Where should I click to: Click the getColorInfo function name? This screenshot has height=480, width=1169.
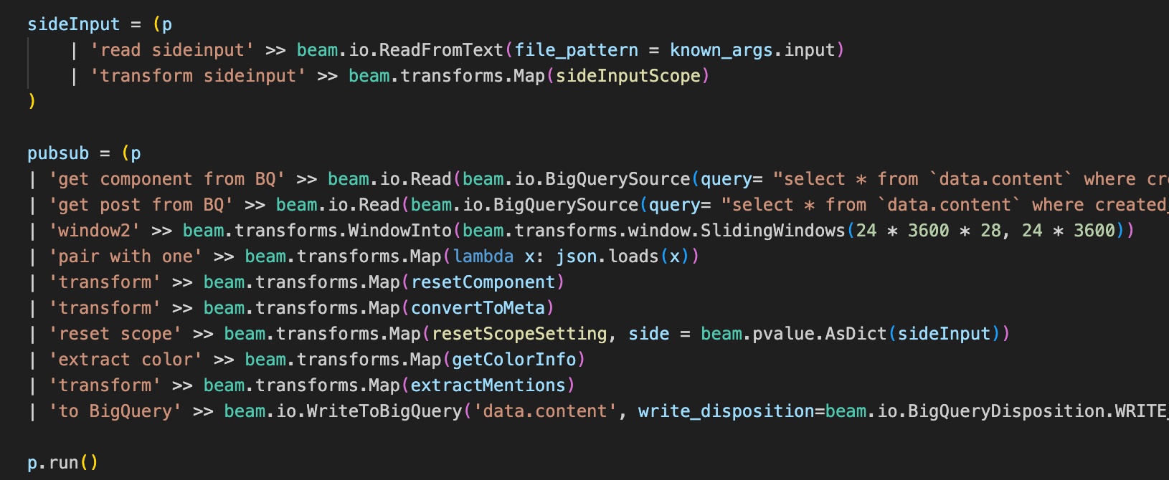coord(514,360)
